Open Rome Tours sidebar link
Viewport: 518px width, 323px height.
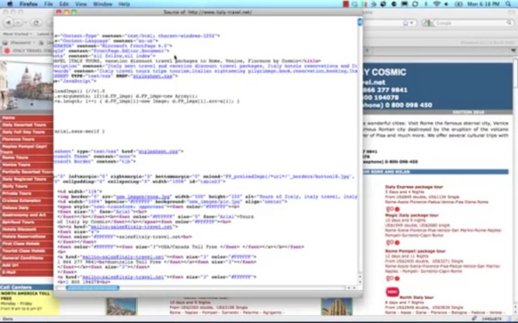(x=15, y=157)
